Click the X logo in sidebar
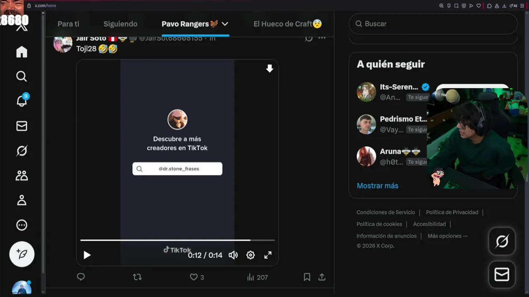 (x=21, y=27)
